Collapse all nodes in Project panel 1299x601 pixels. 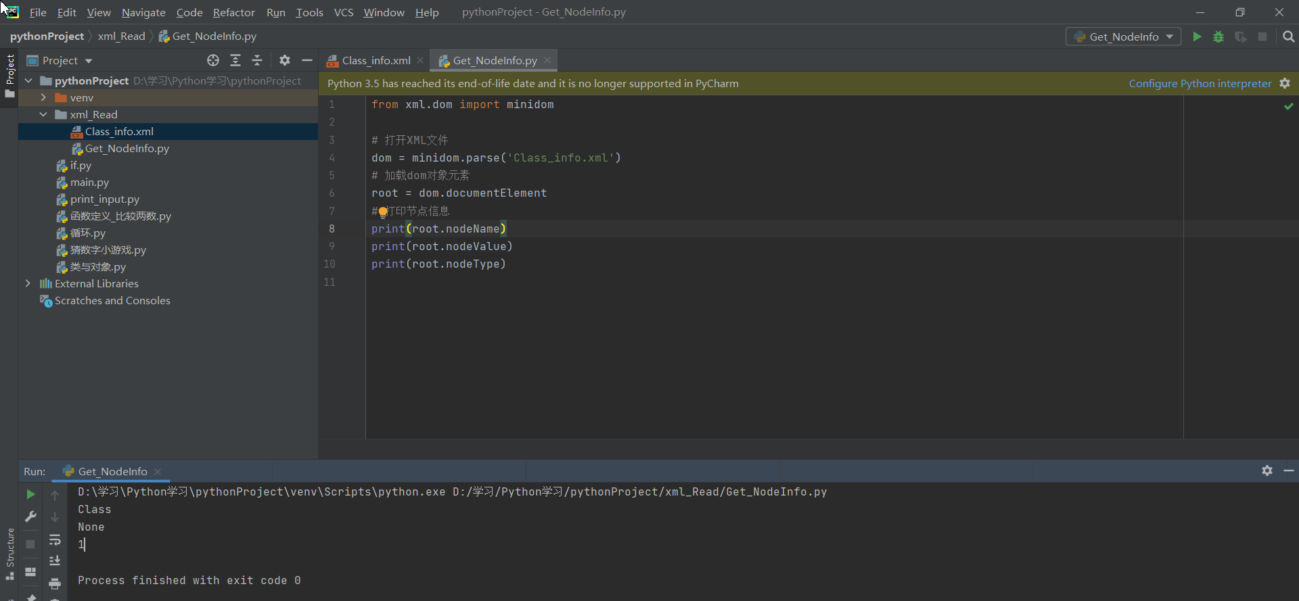[257, 60]
